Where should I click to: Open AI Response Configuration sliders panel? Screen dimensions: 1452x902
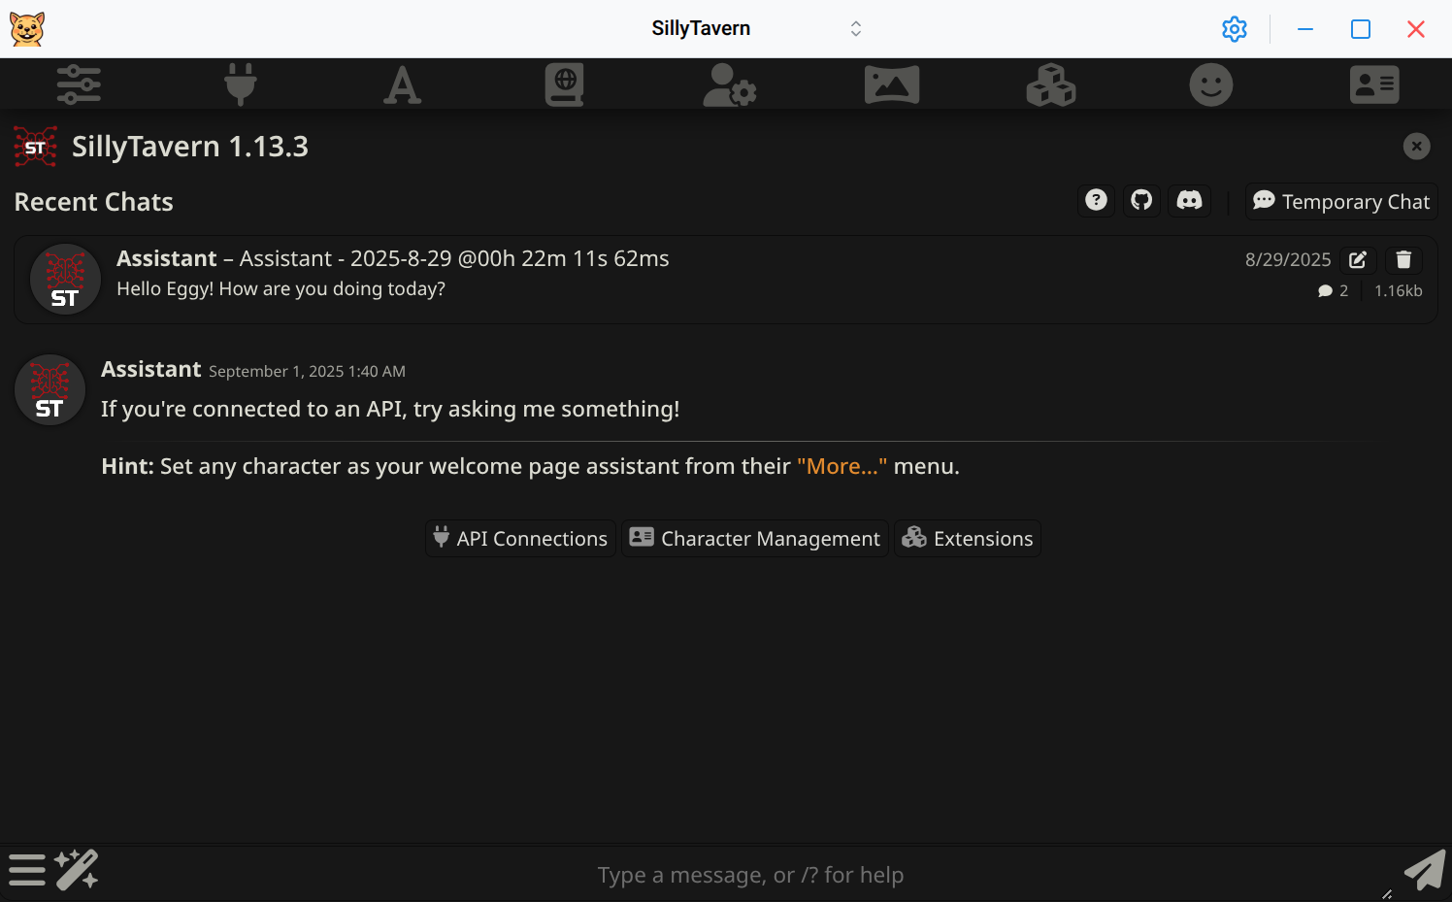click(79, 84)
